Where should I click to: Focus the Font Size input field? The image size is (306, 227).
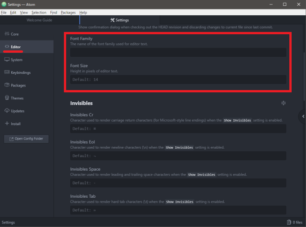point(178,80)
